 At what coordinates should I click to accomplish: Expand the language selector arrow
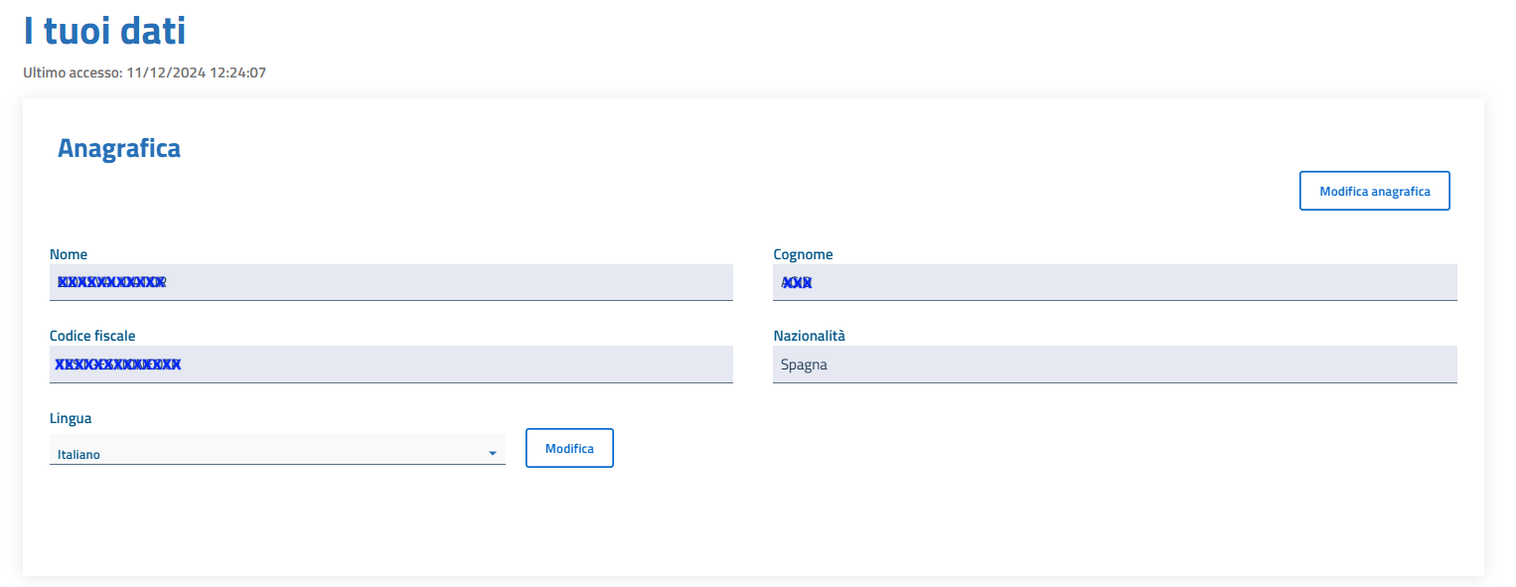pos(492,454)
